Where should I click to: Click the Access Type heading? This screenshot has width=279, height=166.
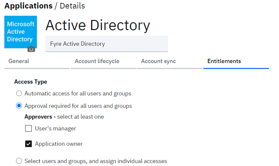(30, 82)
